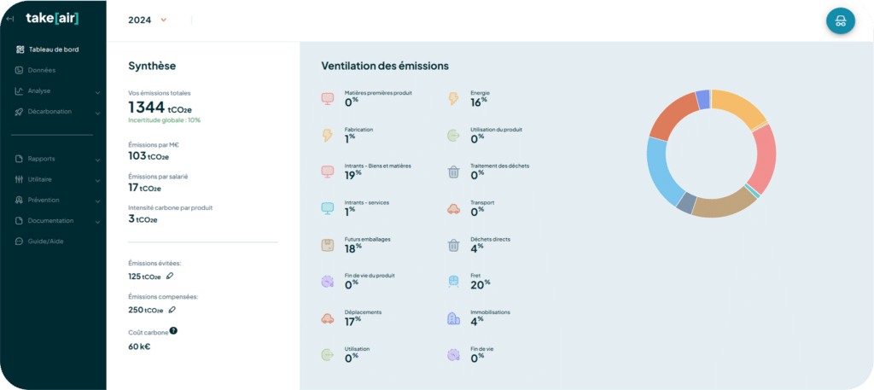Edit the Émissions évitées value
Viewport: 874px width, 390px height.
[x=170, y=276]
